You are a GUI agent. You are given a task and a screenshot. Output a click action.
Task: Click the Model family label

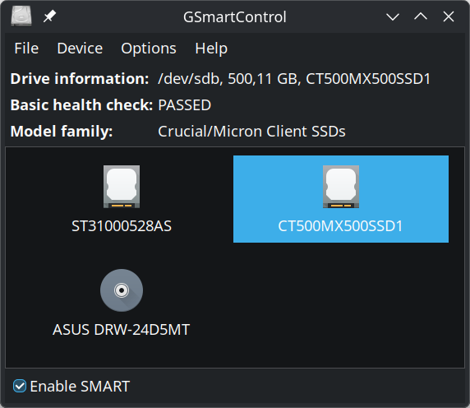click(62, 132)
